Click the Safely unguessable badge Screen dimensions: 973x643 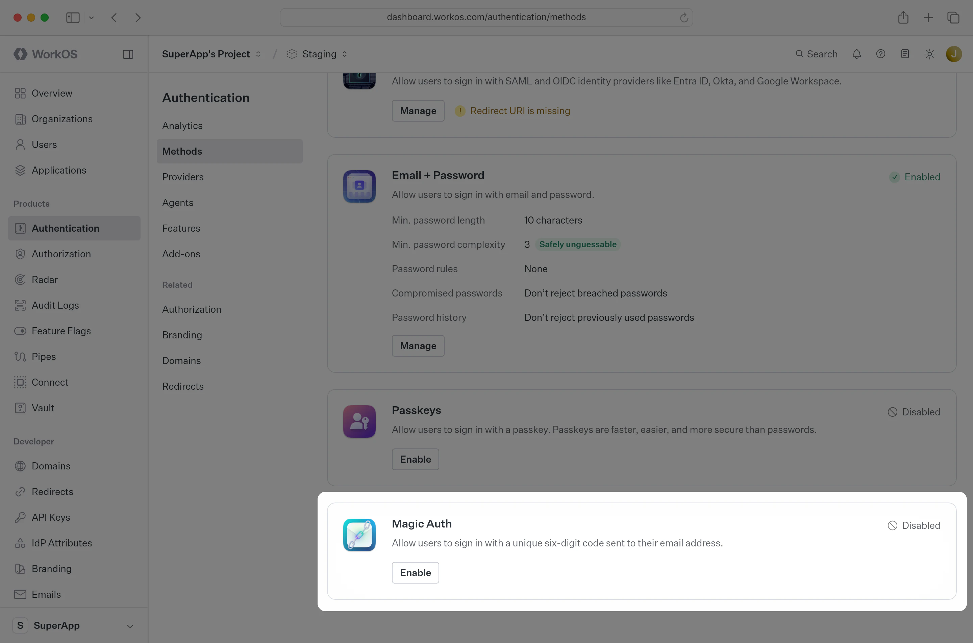[578, 245]
